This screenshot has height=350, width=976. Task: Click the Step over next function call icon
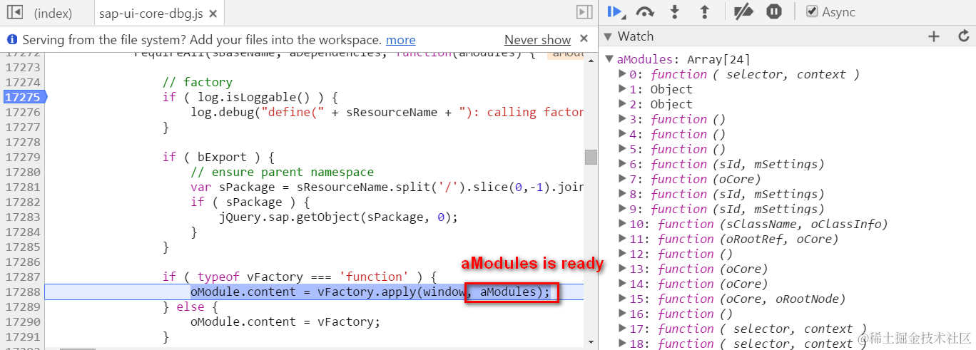coord(646,11)
